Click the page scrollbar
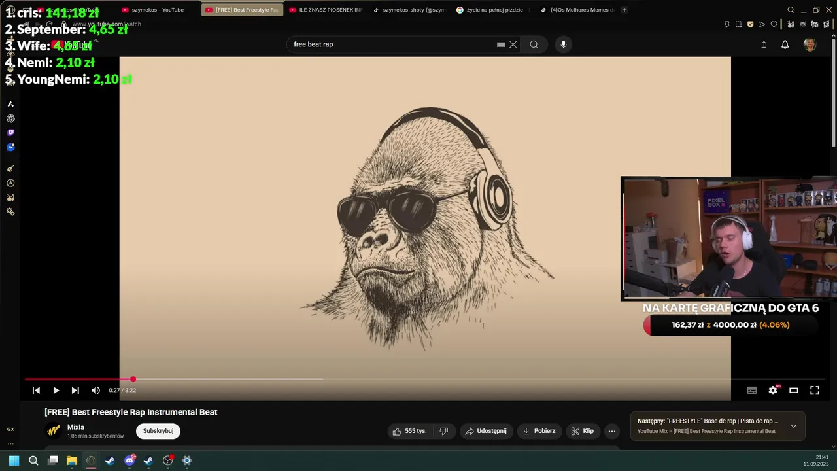The height and width of the screenshot is (471, 837). coord(834,92)
